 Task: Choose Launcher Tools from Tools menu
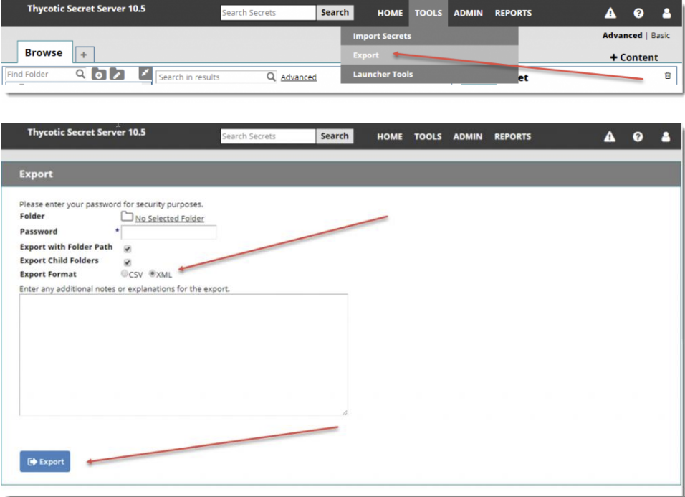click(x=429, y=75)
